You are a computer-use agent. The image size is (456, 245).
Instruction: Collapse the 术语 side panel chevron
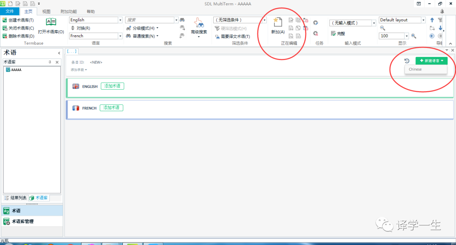[59, 53]
